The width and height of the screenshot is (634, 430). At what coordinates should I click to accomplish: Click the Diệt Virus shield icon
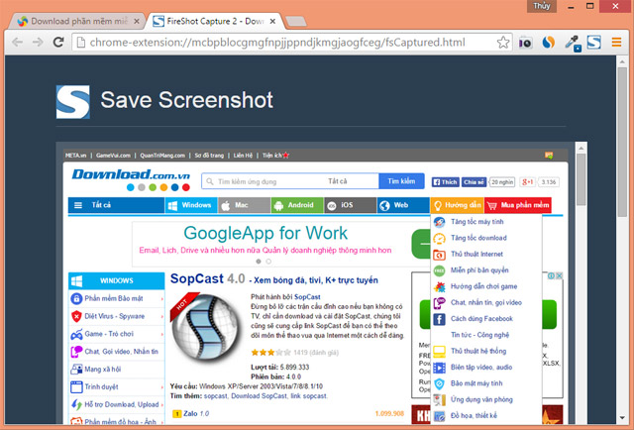coord(76,316)
